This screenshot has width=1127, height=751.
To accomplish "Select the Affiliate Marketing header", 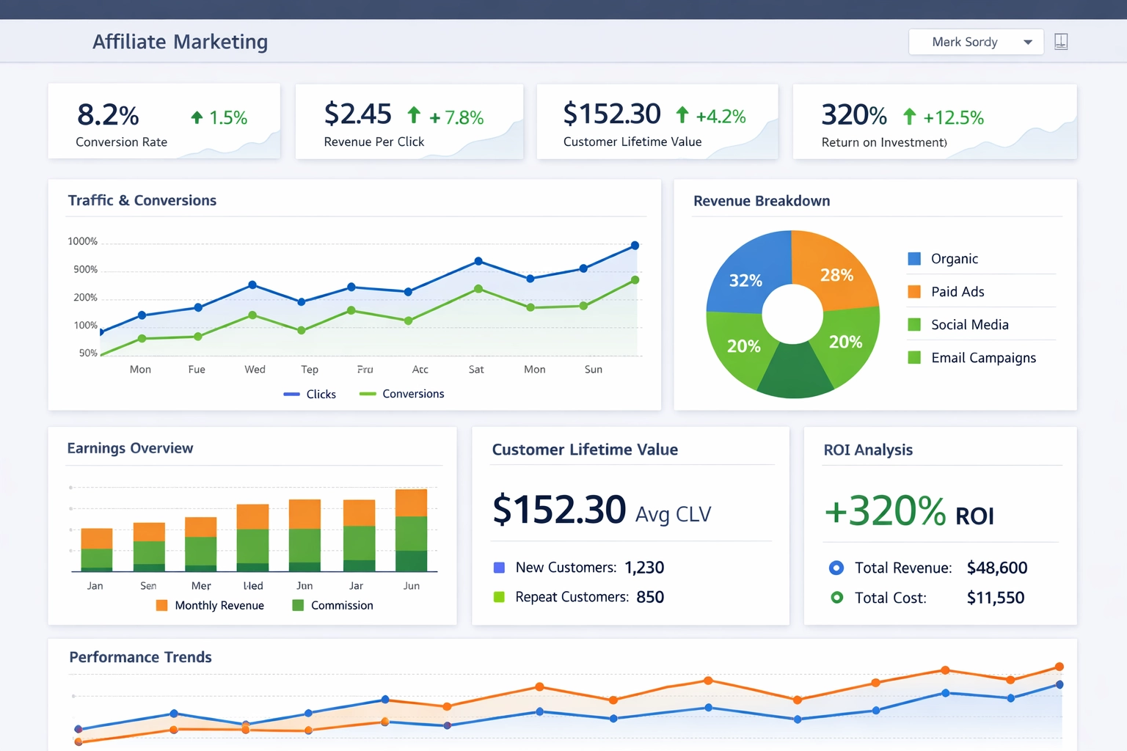I will coord(179,42).
